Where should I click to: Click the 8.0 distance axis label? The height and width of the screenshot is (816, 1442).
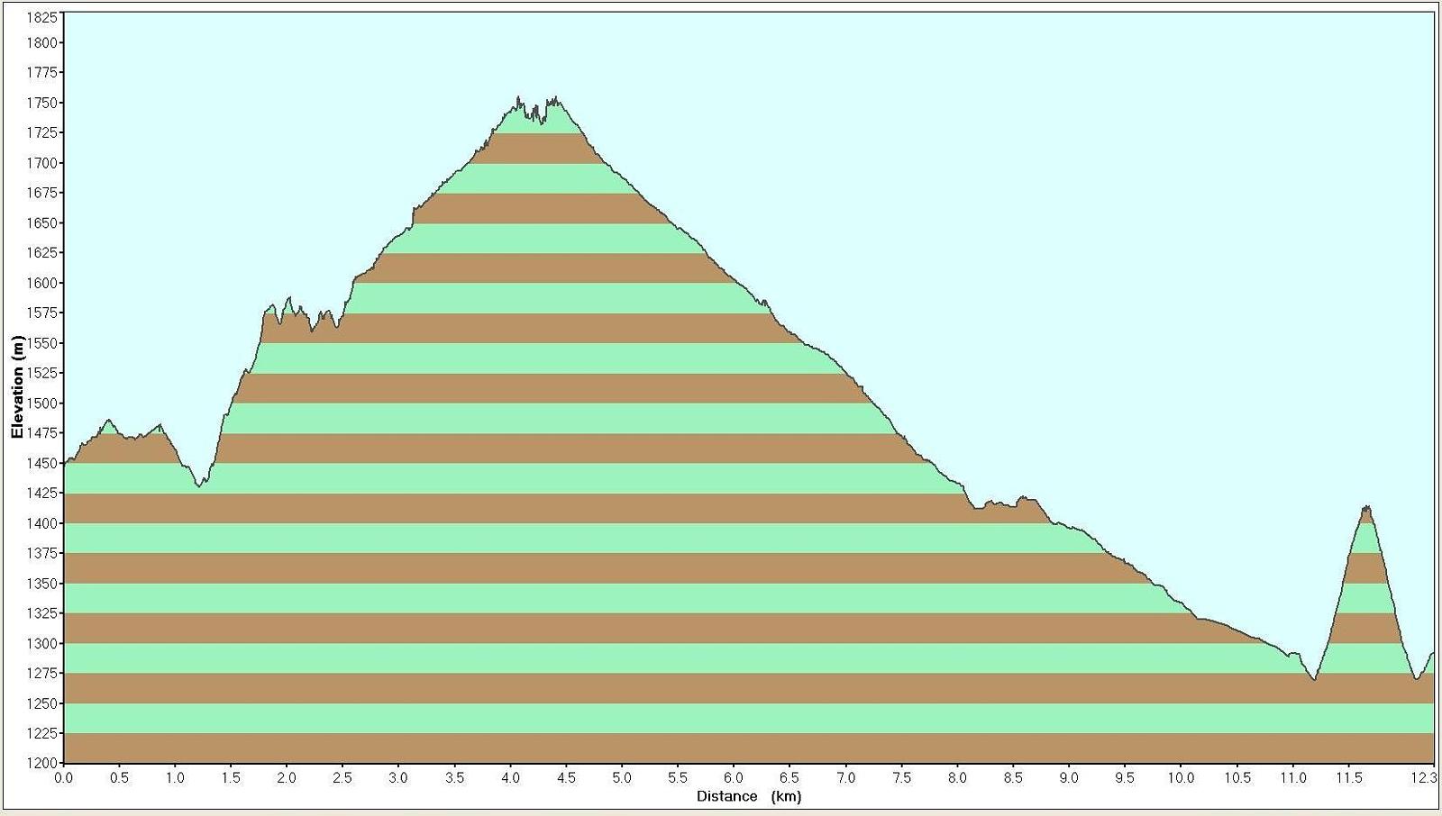click(957, 778)
